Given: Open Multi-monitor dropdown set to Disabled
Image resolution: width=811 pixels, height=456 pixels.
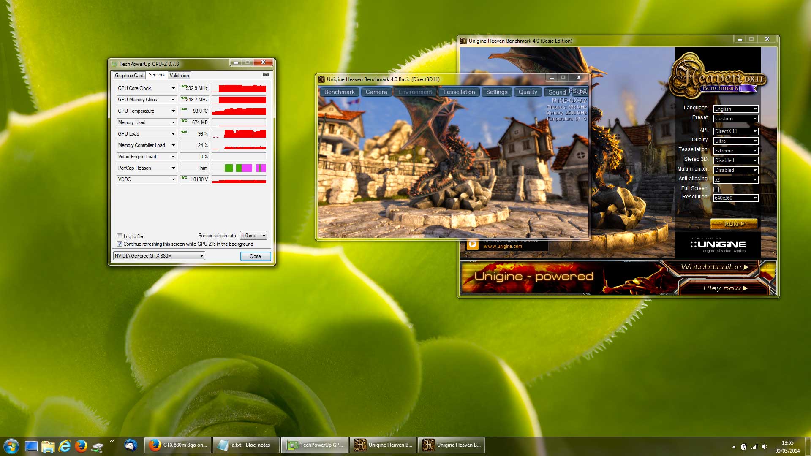Looking at the screenshot, I should point(736,170).
